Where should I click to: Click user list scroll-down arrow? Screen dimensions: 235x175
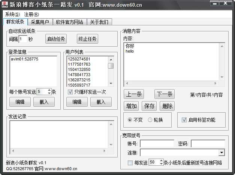click(x=111, y=84)
